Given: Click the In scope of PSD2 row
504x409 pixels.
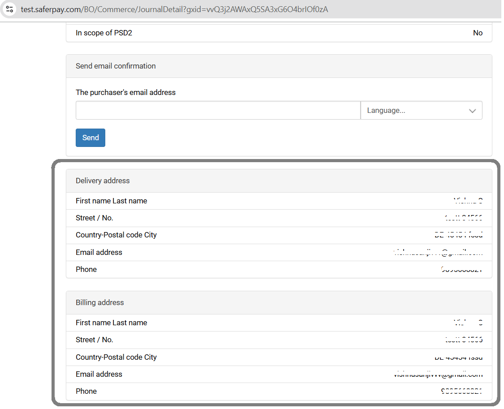Looking at the screenshot, I should tap(279, 33).
